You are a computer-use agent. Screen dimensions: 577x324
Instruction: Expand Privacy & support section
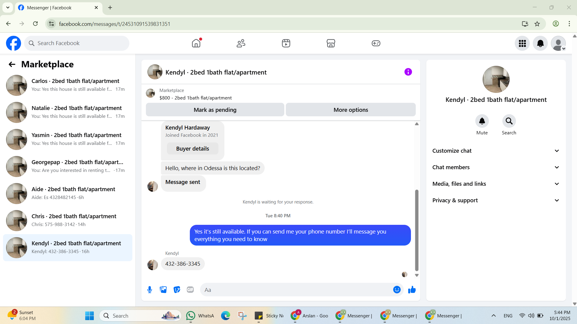click(496, 200)
